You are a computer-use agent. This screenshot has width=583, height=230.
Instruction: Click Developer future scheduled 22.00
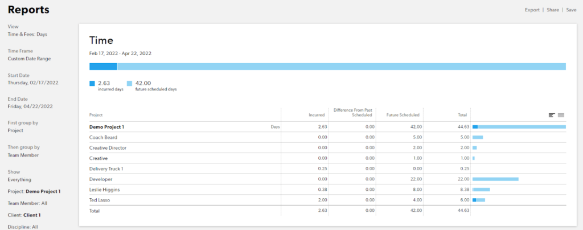416,179
